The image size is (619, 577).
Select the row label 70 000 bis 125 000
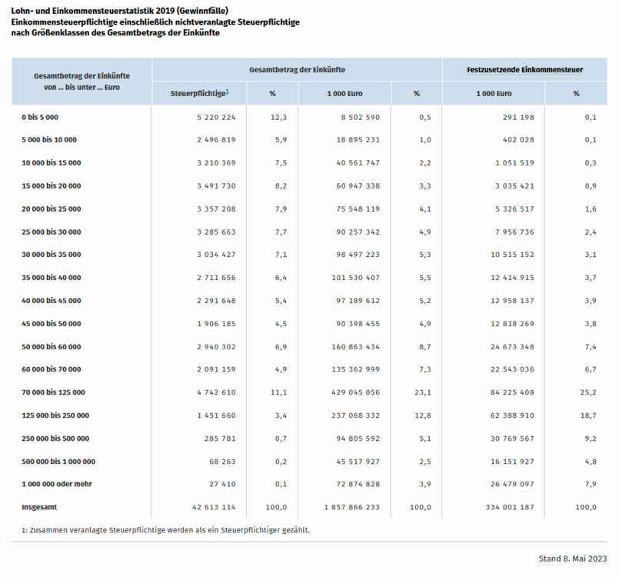[53, 392]
